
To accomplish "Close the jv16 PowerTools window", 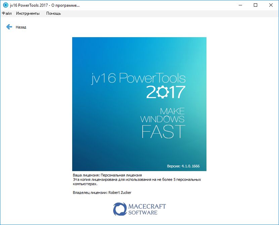I will point(271,5).
